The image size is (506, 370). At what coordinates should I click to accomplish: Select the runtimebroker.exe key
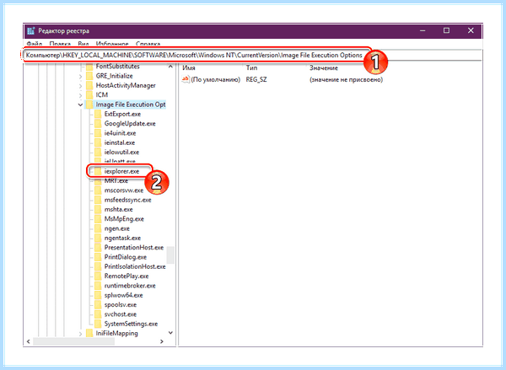130,286
